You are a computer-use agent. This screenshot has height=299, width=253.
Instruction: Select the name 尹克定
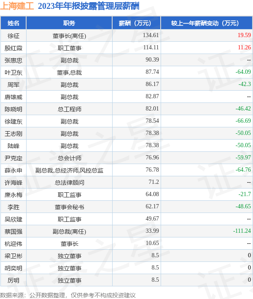point(13,158)
